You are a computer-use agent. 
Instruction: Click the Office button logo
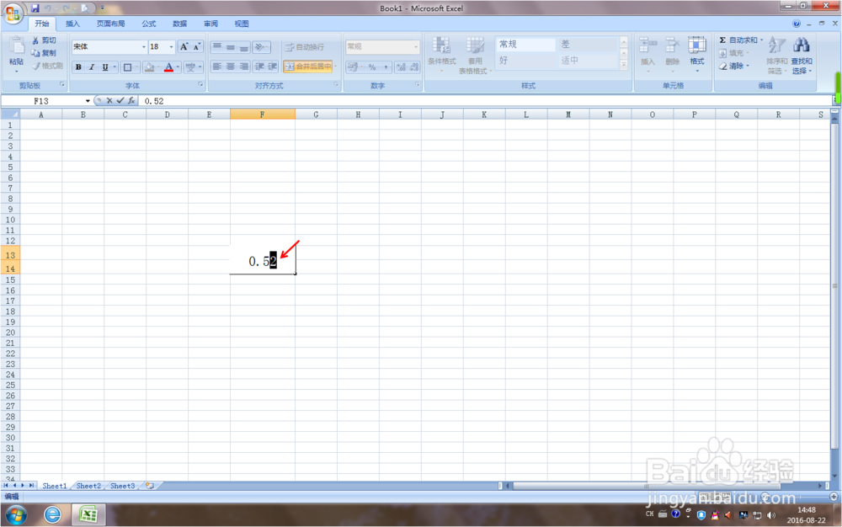tap(13, 13)
